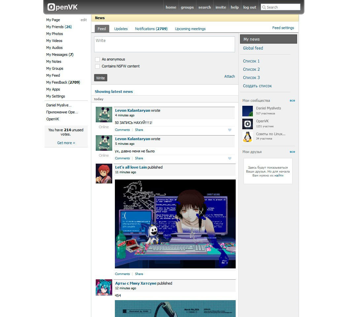The width and height of the screenshot is (341, 317).
Task: Open Let's all love Lain group name
Action: (x=131, y=168)
